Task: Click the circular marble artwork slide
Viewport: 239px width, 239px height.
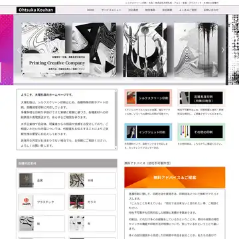Action: click(145, 50)
